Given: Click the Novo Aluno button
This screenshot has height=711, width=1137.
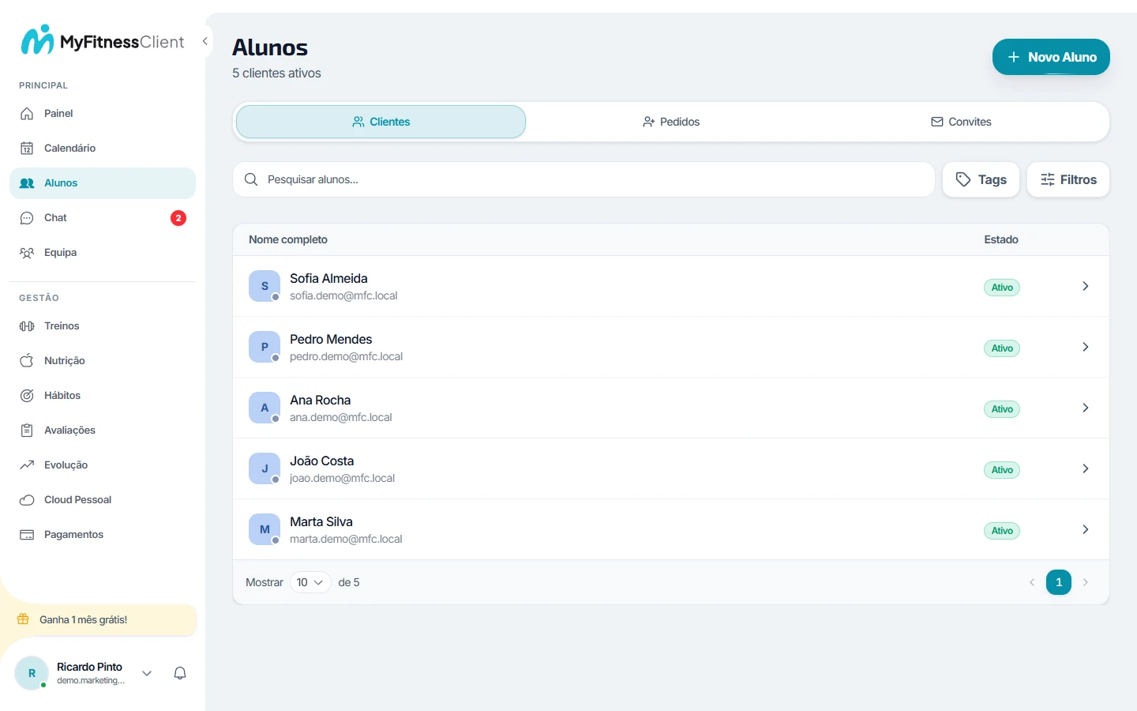Looking at the screenshot, I should (x=1051, y=57).
